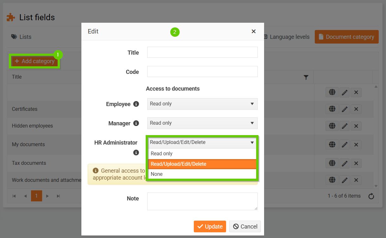Click the info icon beside Manager label

point(136,123)
